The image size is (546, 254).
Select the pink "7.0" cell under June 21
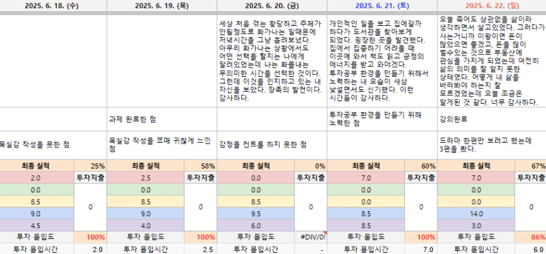(366, 178)
